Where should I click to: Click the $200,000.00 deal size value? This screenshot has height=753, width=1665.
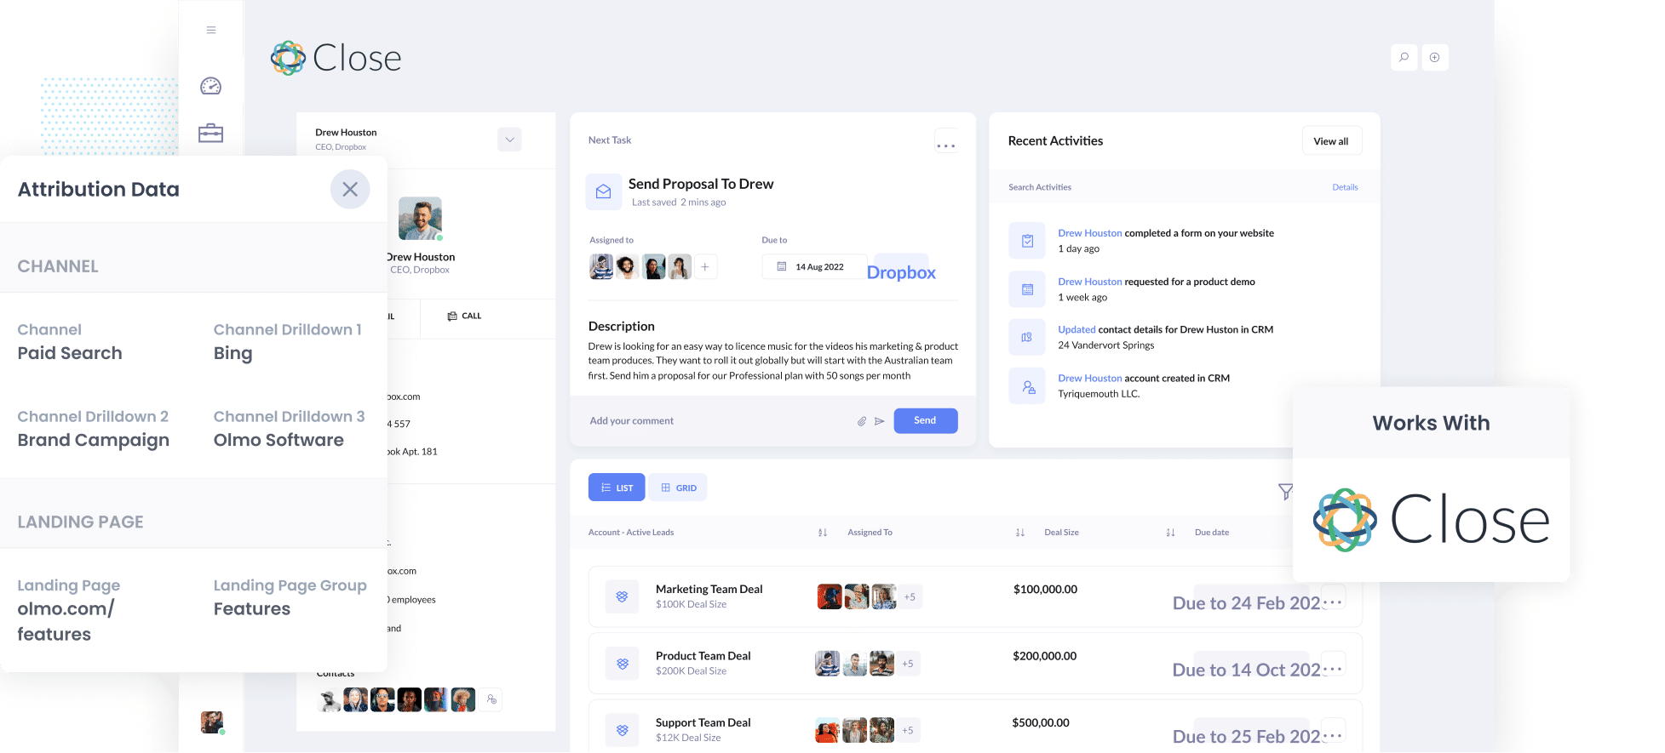point(1044,656)
